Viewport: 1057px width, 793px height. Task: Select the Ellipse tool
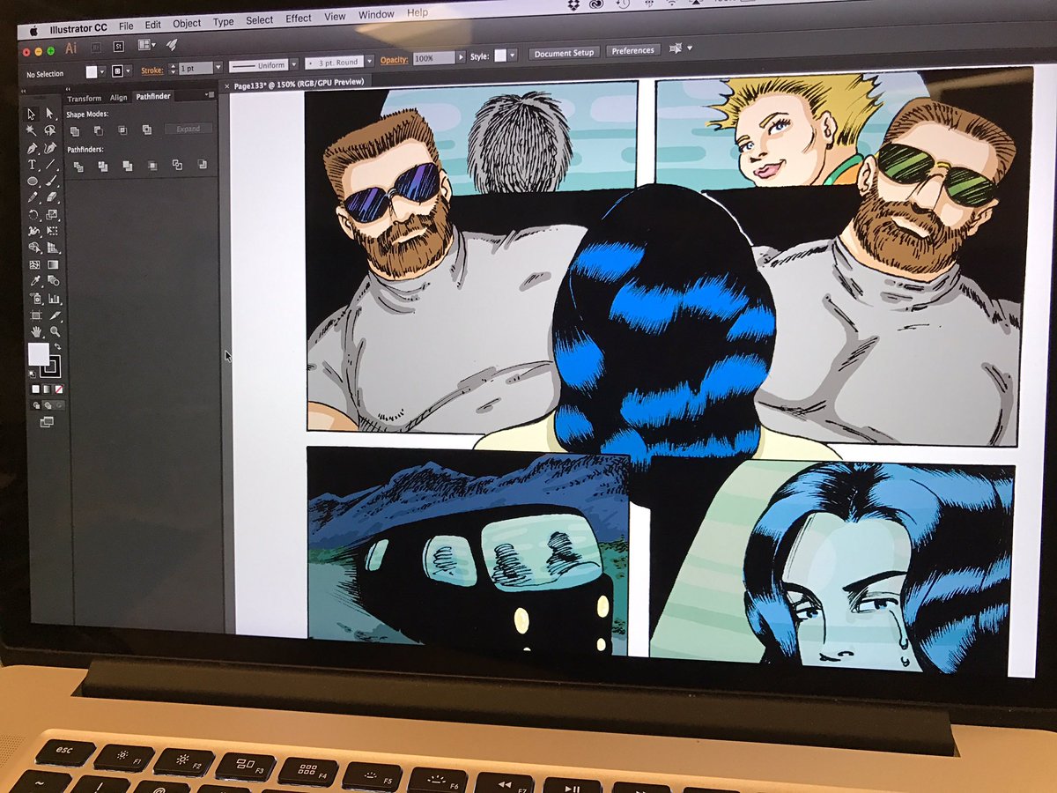pyautogui.click(x=32, y=181)
